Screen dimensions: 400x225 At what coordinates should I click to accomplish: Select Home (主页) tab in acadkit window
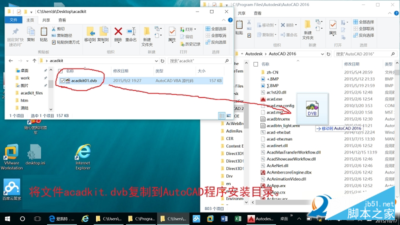[x=30, y=20]
